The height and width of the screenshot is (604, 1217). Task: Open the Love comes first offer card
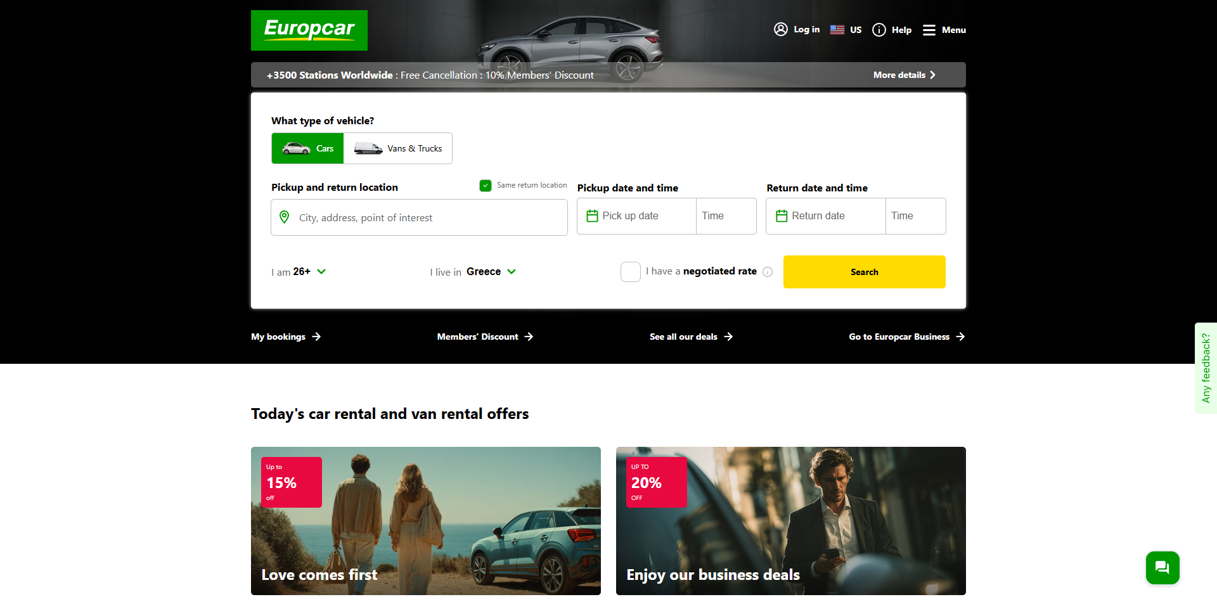coord(426,521)
